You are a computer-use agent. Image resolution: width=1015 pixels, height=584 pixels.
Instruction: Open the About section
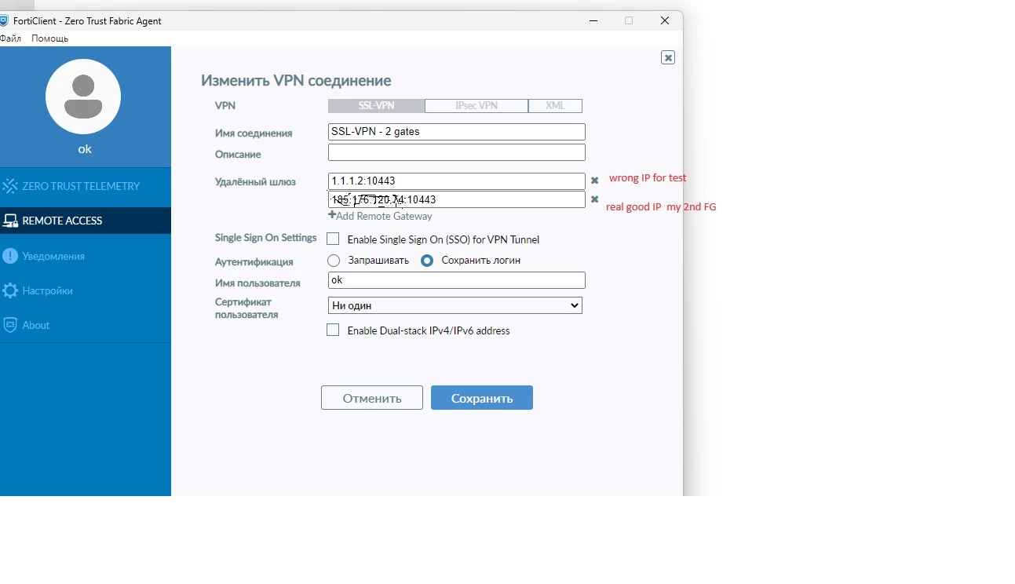pos(86,325)
